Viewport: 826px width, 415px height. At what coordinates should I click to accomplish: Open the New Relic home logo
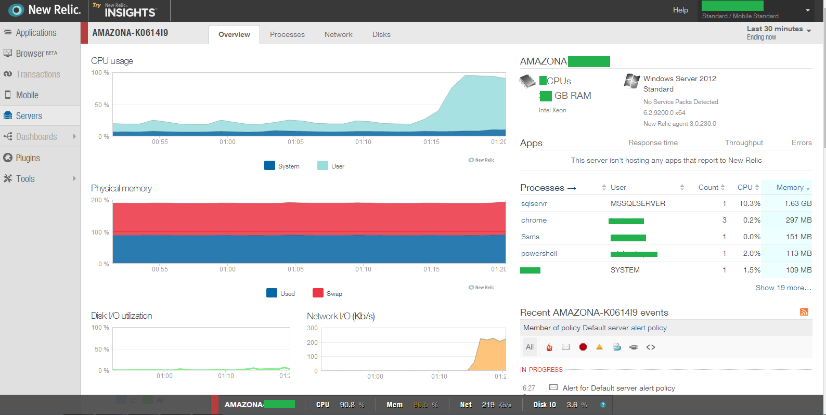coord(45,10)
